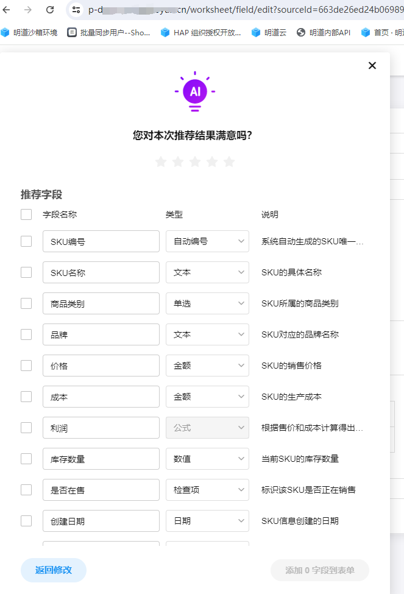Click the 返回修改 button
Image resolution: width=404 pixels, height=594 pixels.
[x=54, y=570]
